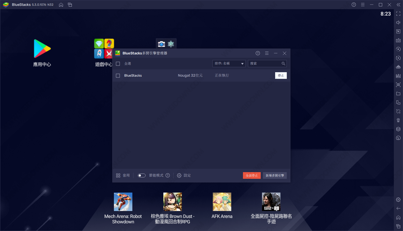403x231 pixels.
Task: Launch 棕色塵埃 Brown Dust game
Action: pos(173,202)
